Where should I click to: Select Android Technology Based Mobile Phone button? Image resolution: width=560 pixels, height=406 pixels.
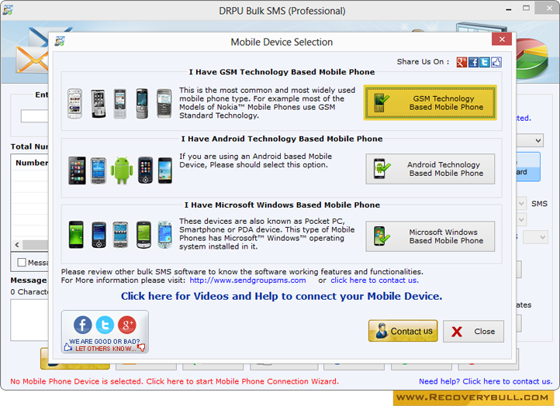[430, 169]
